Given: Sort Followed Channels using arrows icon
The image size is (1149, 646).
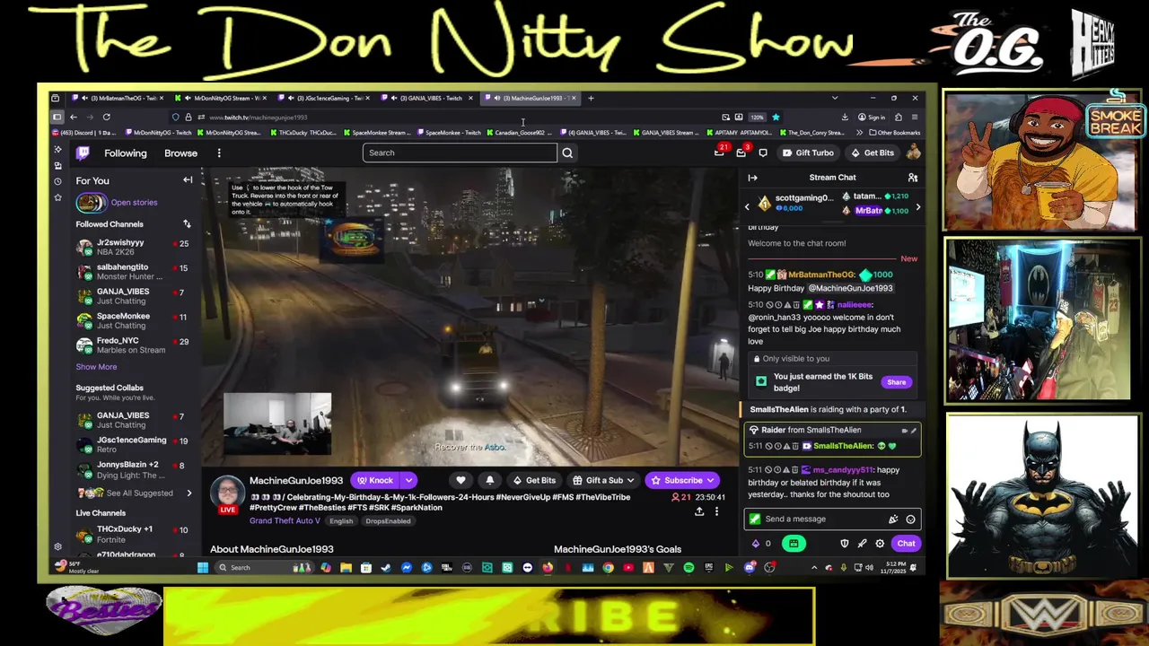Looking at the screenshot, I should coord(187,224).
